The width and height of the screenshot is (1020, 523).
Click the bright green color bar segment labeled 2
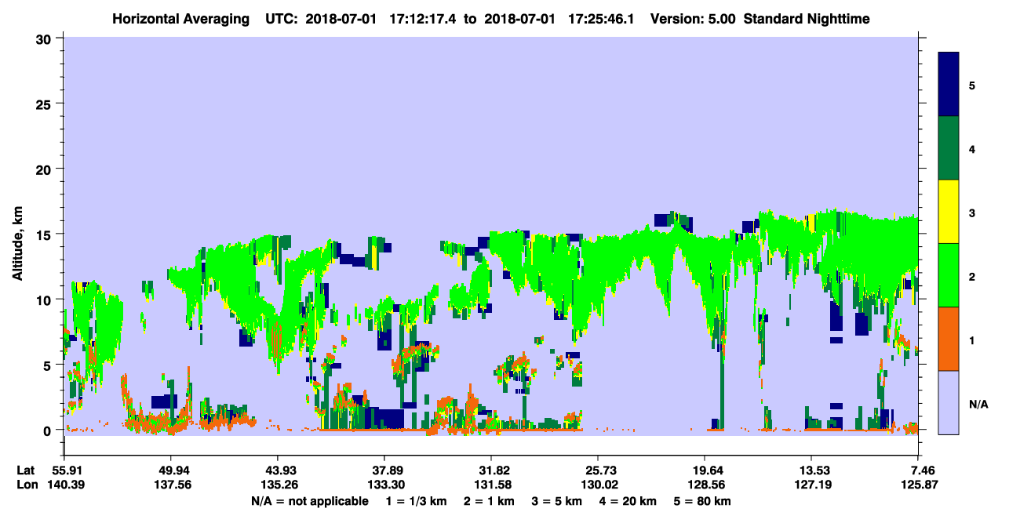coord(949,275)
